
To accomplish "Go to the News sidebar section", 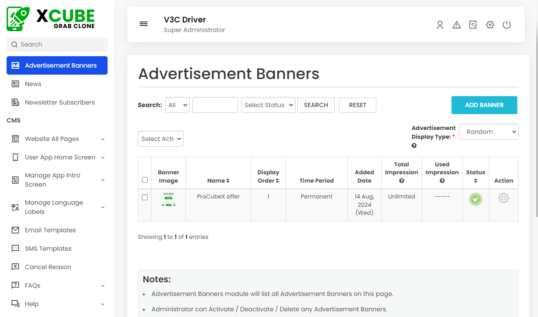I will click(34, 84).
